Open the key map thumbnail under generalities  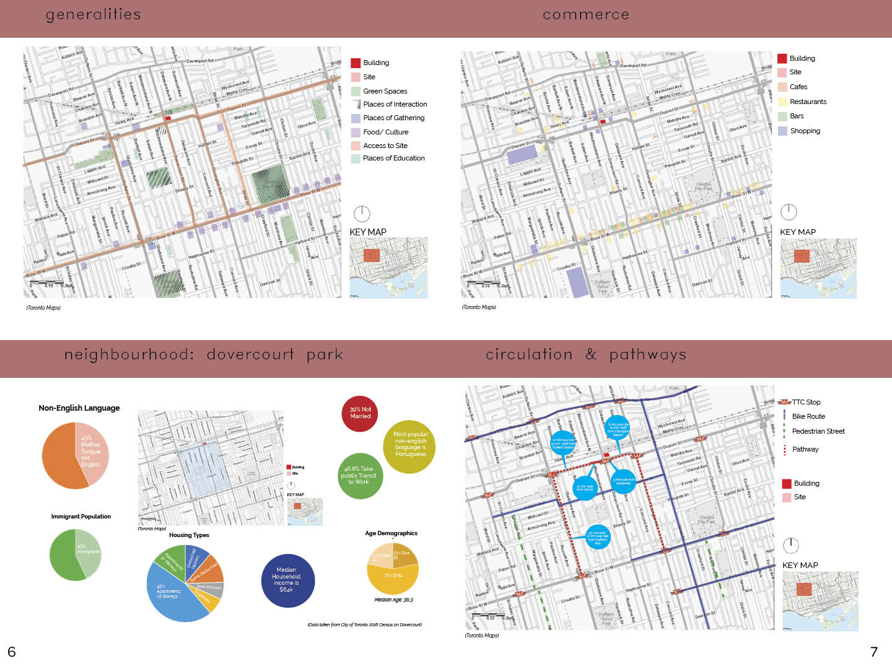(x=388, y=268)
